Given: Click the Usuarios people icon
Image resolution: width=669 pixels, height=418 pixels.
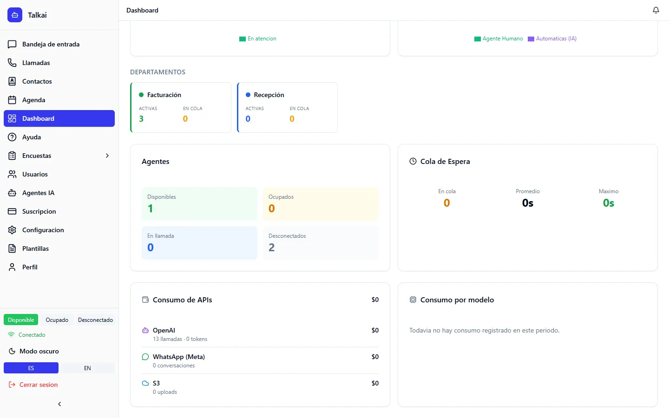Looking at the screenshot, I should coord(12,174).
